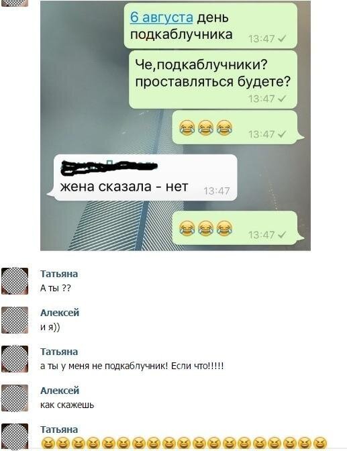Select the 'жена сказала - нет' message bubble
This screenshot has width=347, height=451.
point(143,178)
